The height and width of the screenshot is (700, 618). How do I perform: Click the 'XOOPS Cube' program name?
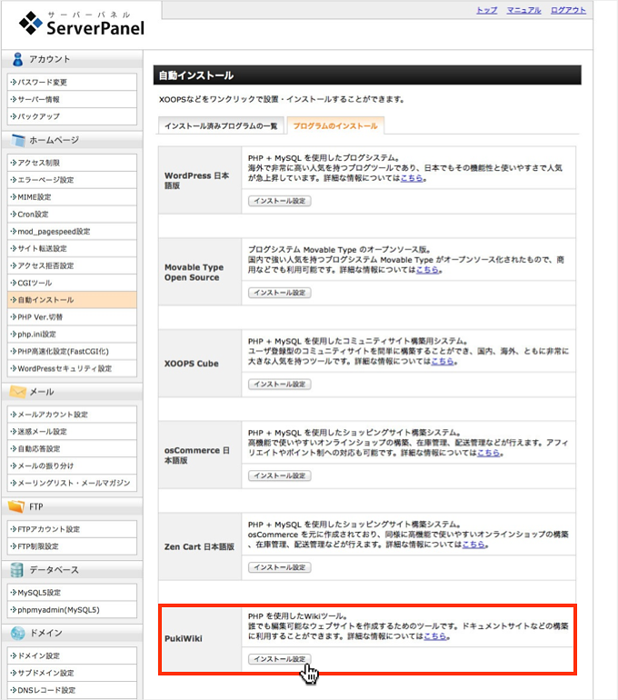pyautogui.click(x=192, y=364)
